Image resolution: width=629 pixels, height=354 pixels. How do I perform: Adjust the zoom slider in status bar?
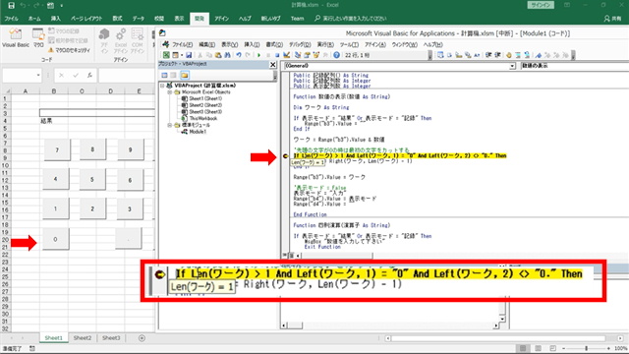click(586, 348)
